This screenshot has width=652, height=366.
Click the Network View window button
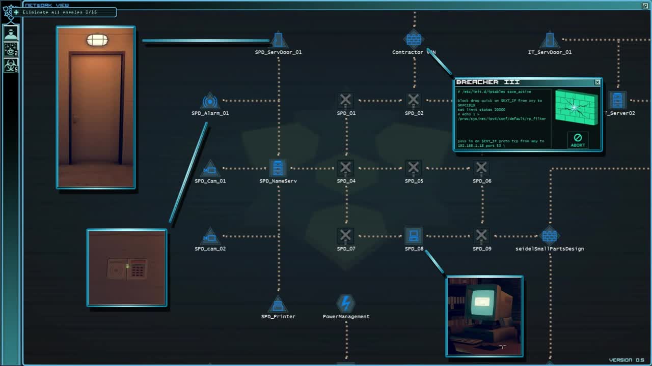pyautogui.click(x=645, y=6)
